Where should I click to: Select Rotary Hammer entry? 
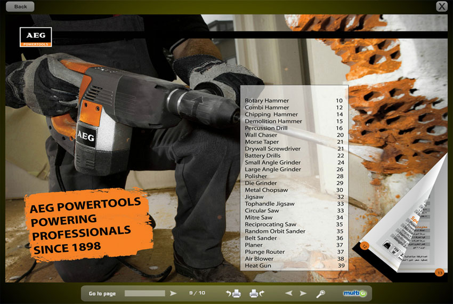pyautogui.click(x=294, y=100)
